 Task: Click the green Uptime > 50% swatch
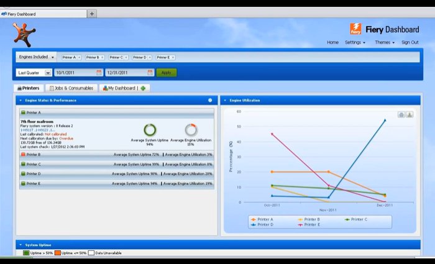click(x=26, y=253)
